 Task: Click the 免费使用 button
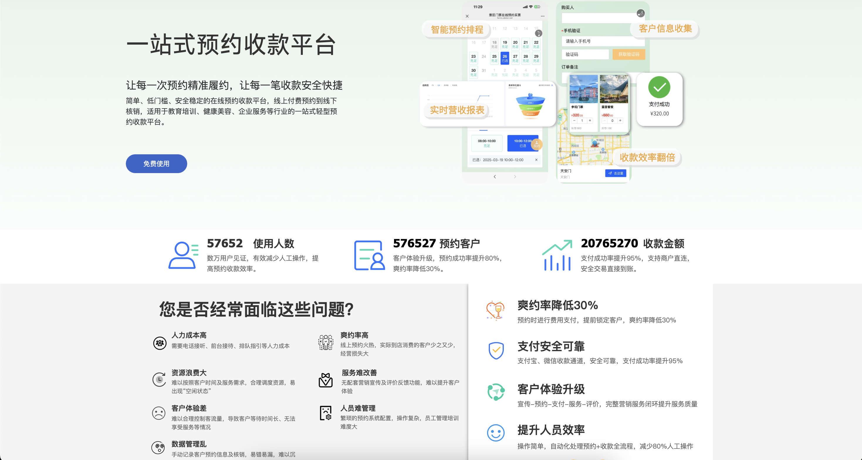[156, 164]
